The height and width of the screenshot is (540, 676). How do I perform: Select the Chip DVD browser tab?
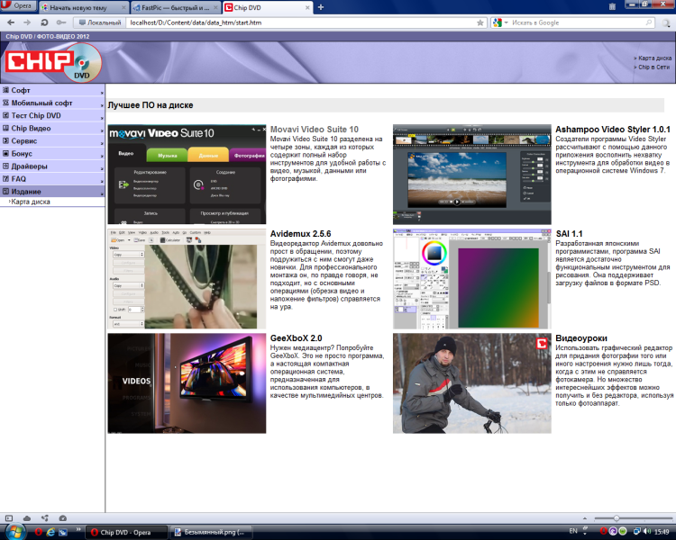pos(267,7)
